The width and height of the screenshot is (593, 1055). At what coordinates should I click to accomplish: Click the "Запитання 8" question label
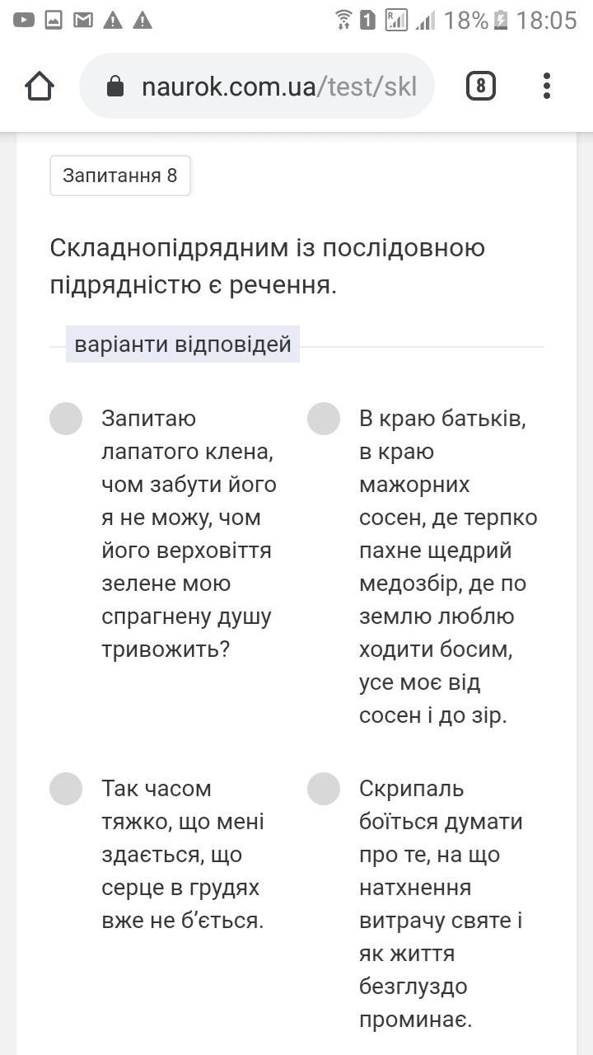coord(120,176)
